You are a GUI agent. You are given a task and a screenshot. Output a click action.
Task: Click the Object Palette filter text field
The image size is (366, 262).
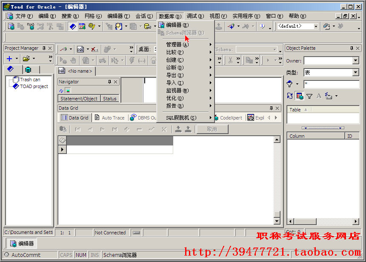tap(332, 84)
